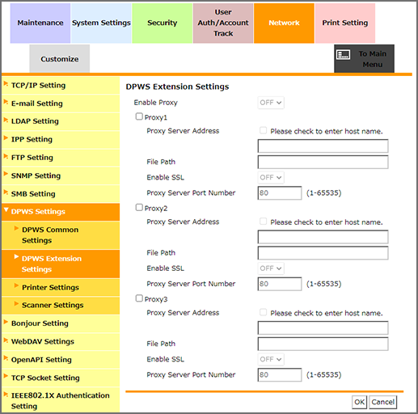Open Bonjour Setting in the sidebar
Image resolution: width=418 pixels, height=414 pixels.
point(61,323)
